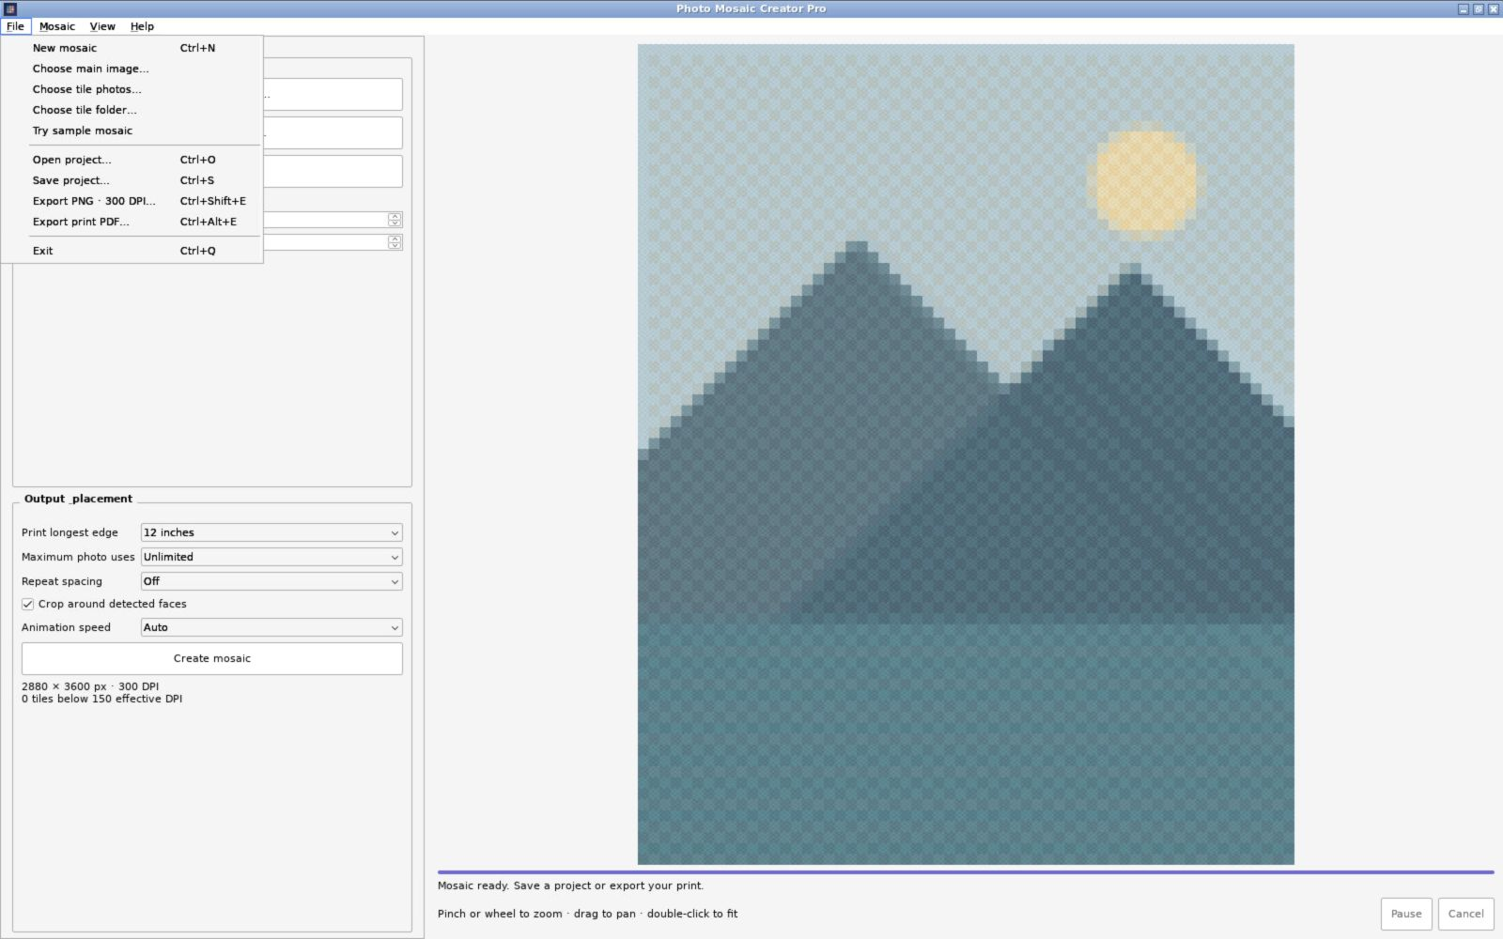Open Repeat spacing dropdown
This screenshot has width=1503, height=939.
coord(271,581)
